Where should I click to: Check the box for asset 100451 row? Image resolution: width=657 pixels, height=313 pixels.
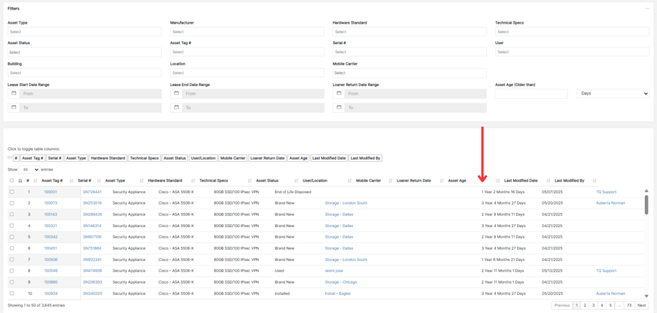[x=12, y=248]
